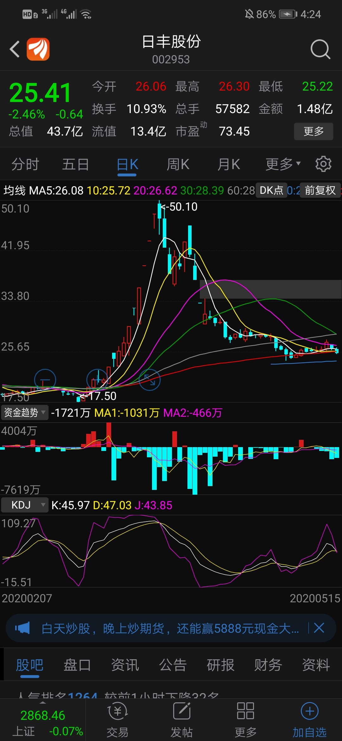Open the 盘口 tab
The height and width of the screenshot is (741, 342).
coord(77,665)
